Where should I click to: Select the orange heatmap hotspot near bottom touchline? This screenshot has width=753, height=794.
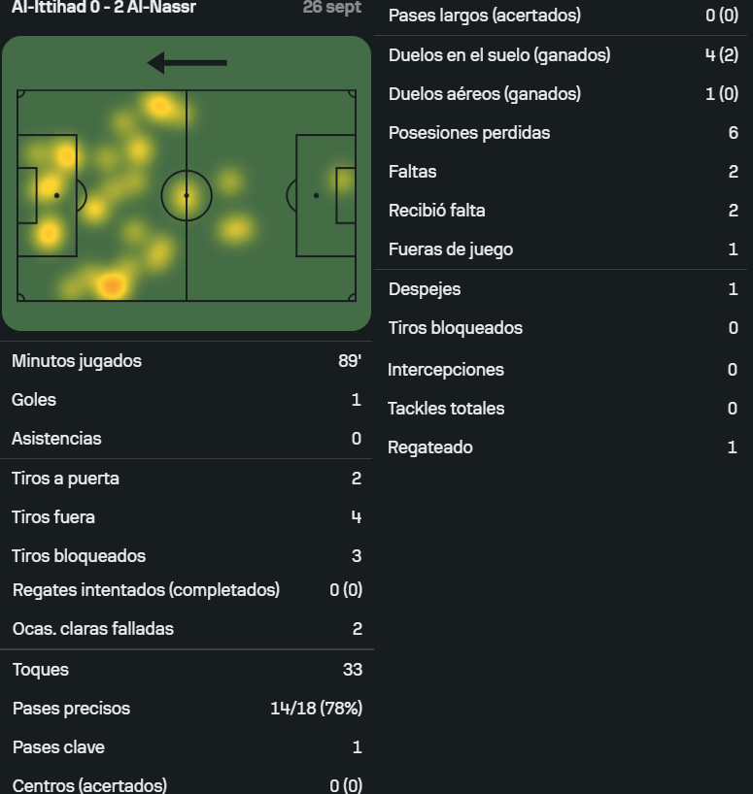pos(112,286)
